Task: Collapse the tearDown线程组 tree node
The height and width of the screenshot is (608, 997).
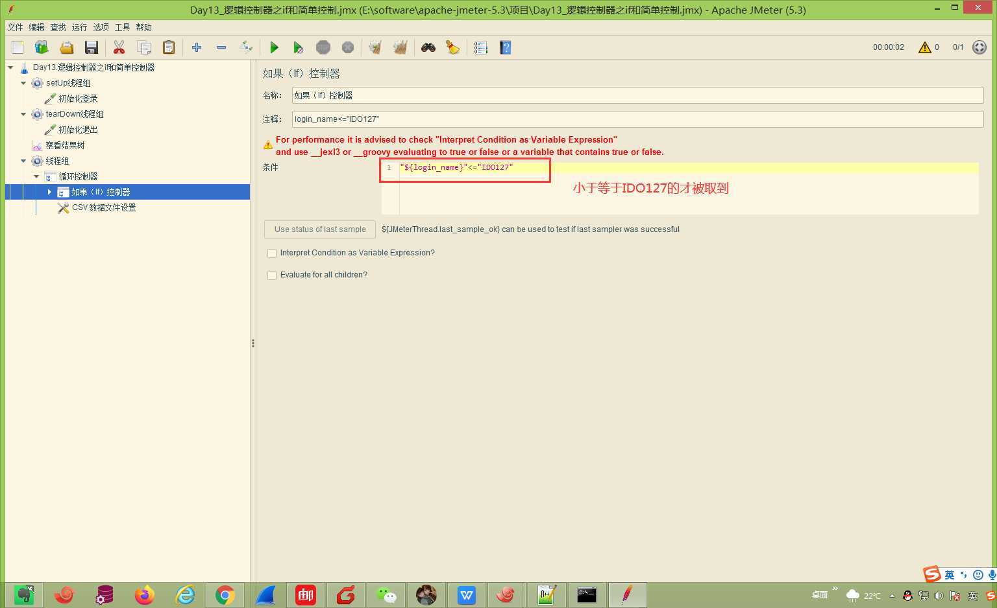Action: tap(24, 114)
